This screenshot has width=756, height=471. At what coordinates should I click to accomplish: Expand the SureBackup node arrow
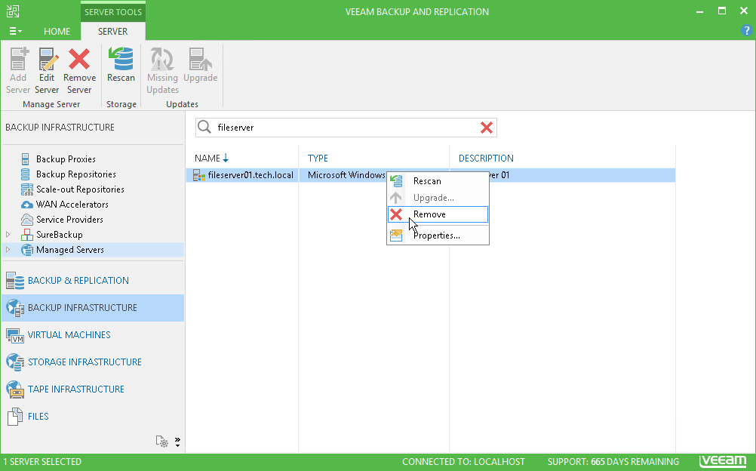click(x=8, y=235)
